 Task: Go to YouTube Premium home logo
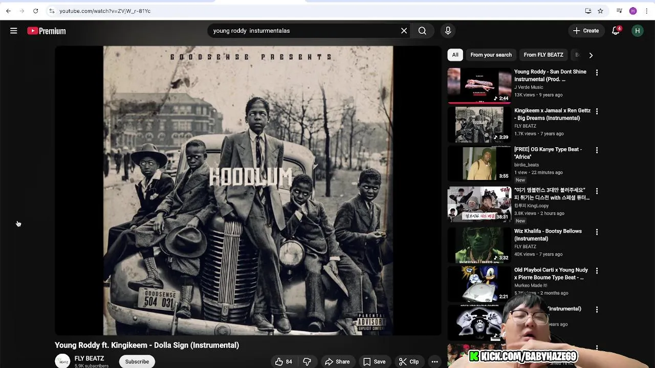click(x=47, y=31)
